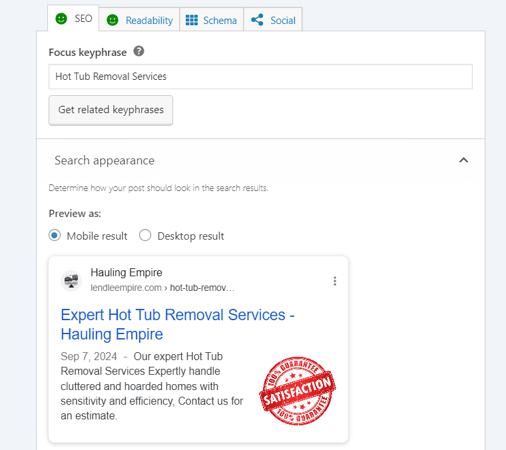This screenshot has width=506, height=450.
Task: Click the Hauling Empire site favicon
Action: (71, 281)
